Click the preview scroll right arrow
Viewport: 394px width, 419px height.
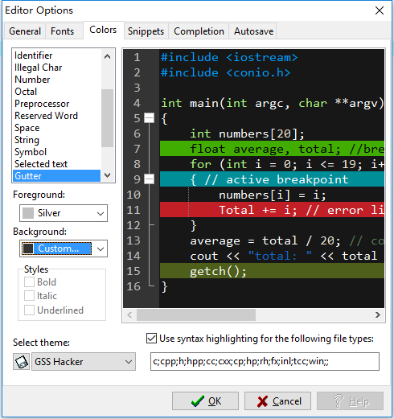378,314
